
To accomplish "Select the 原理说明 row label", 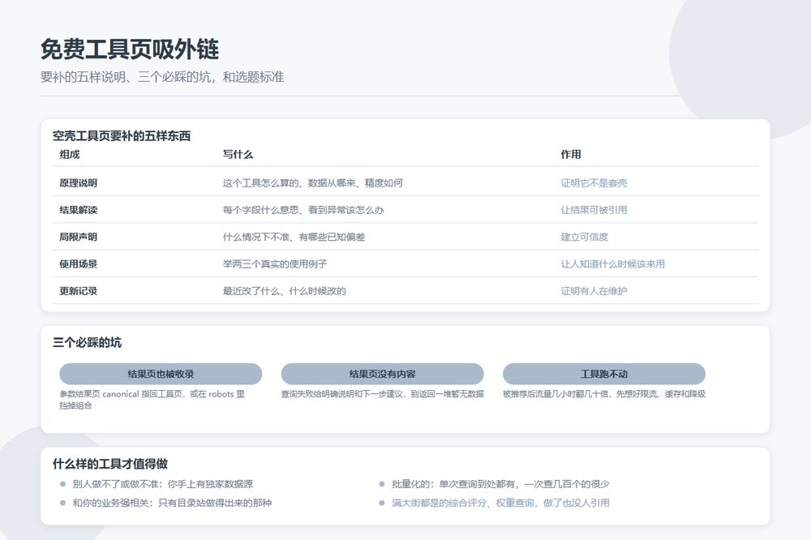I will (78, 182).
